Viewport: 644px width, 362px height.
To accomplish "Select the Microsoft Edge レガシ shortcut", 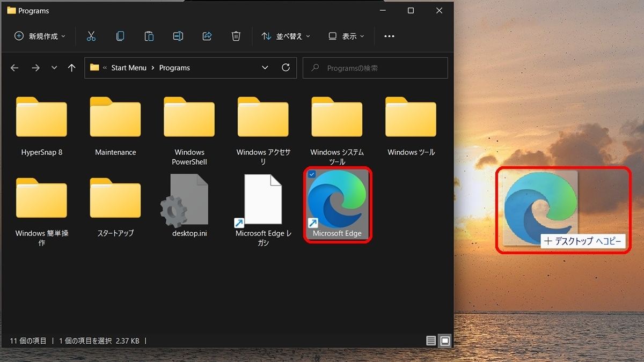I will (264, 211).
